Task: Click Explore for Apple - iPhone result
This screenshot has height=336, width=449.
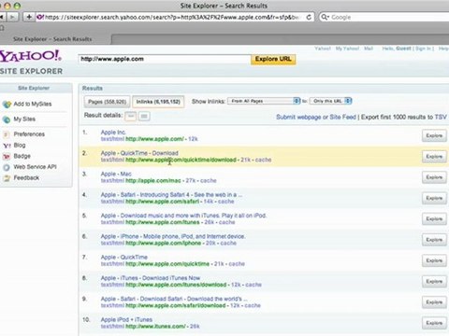Action: tap(434, 240)
